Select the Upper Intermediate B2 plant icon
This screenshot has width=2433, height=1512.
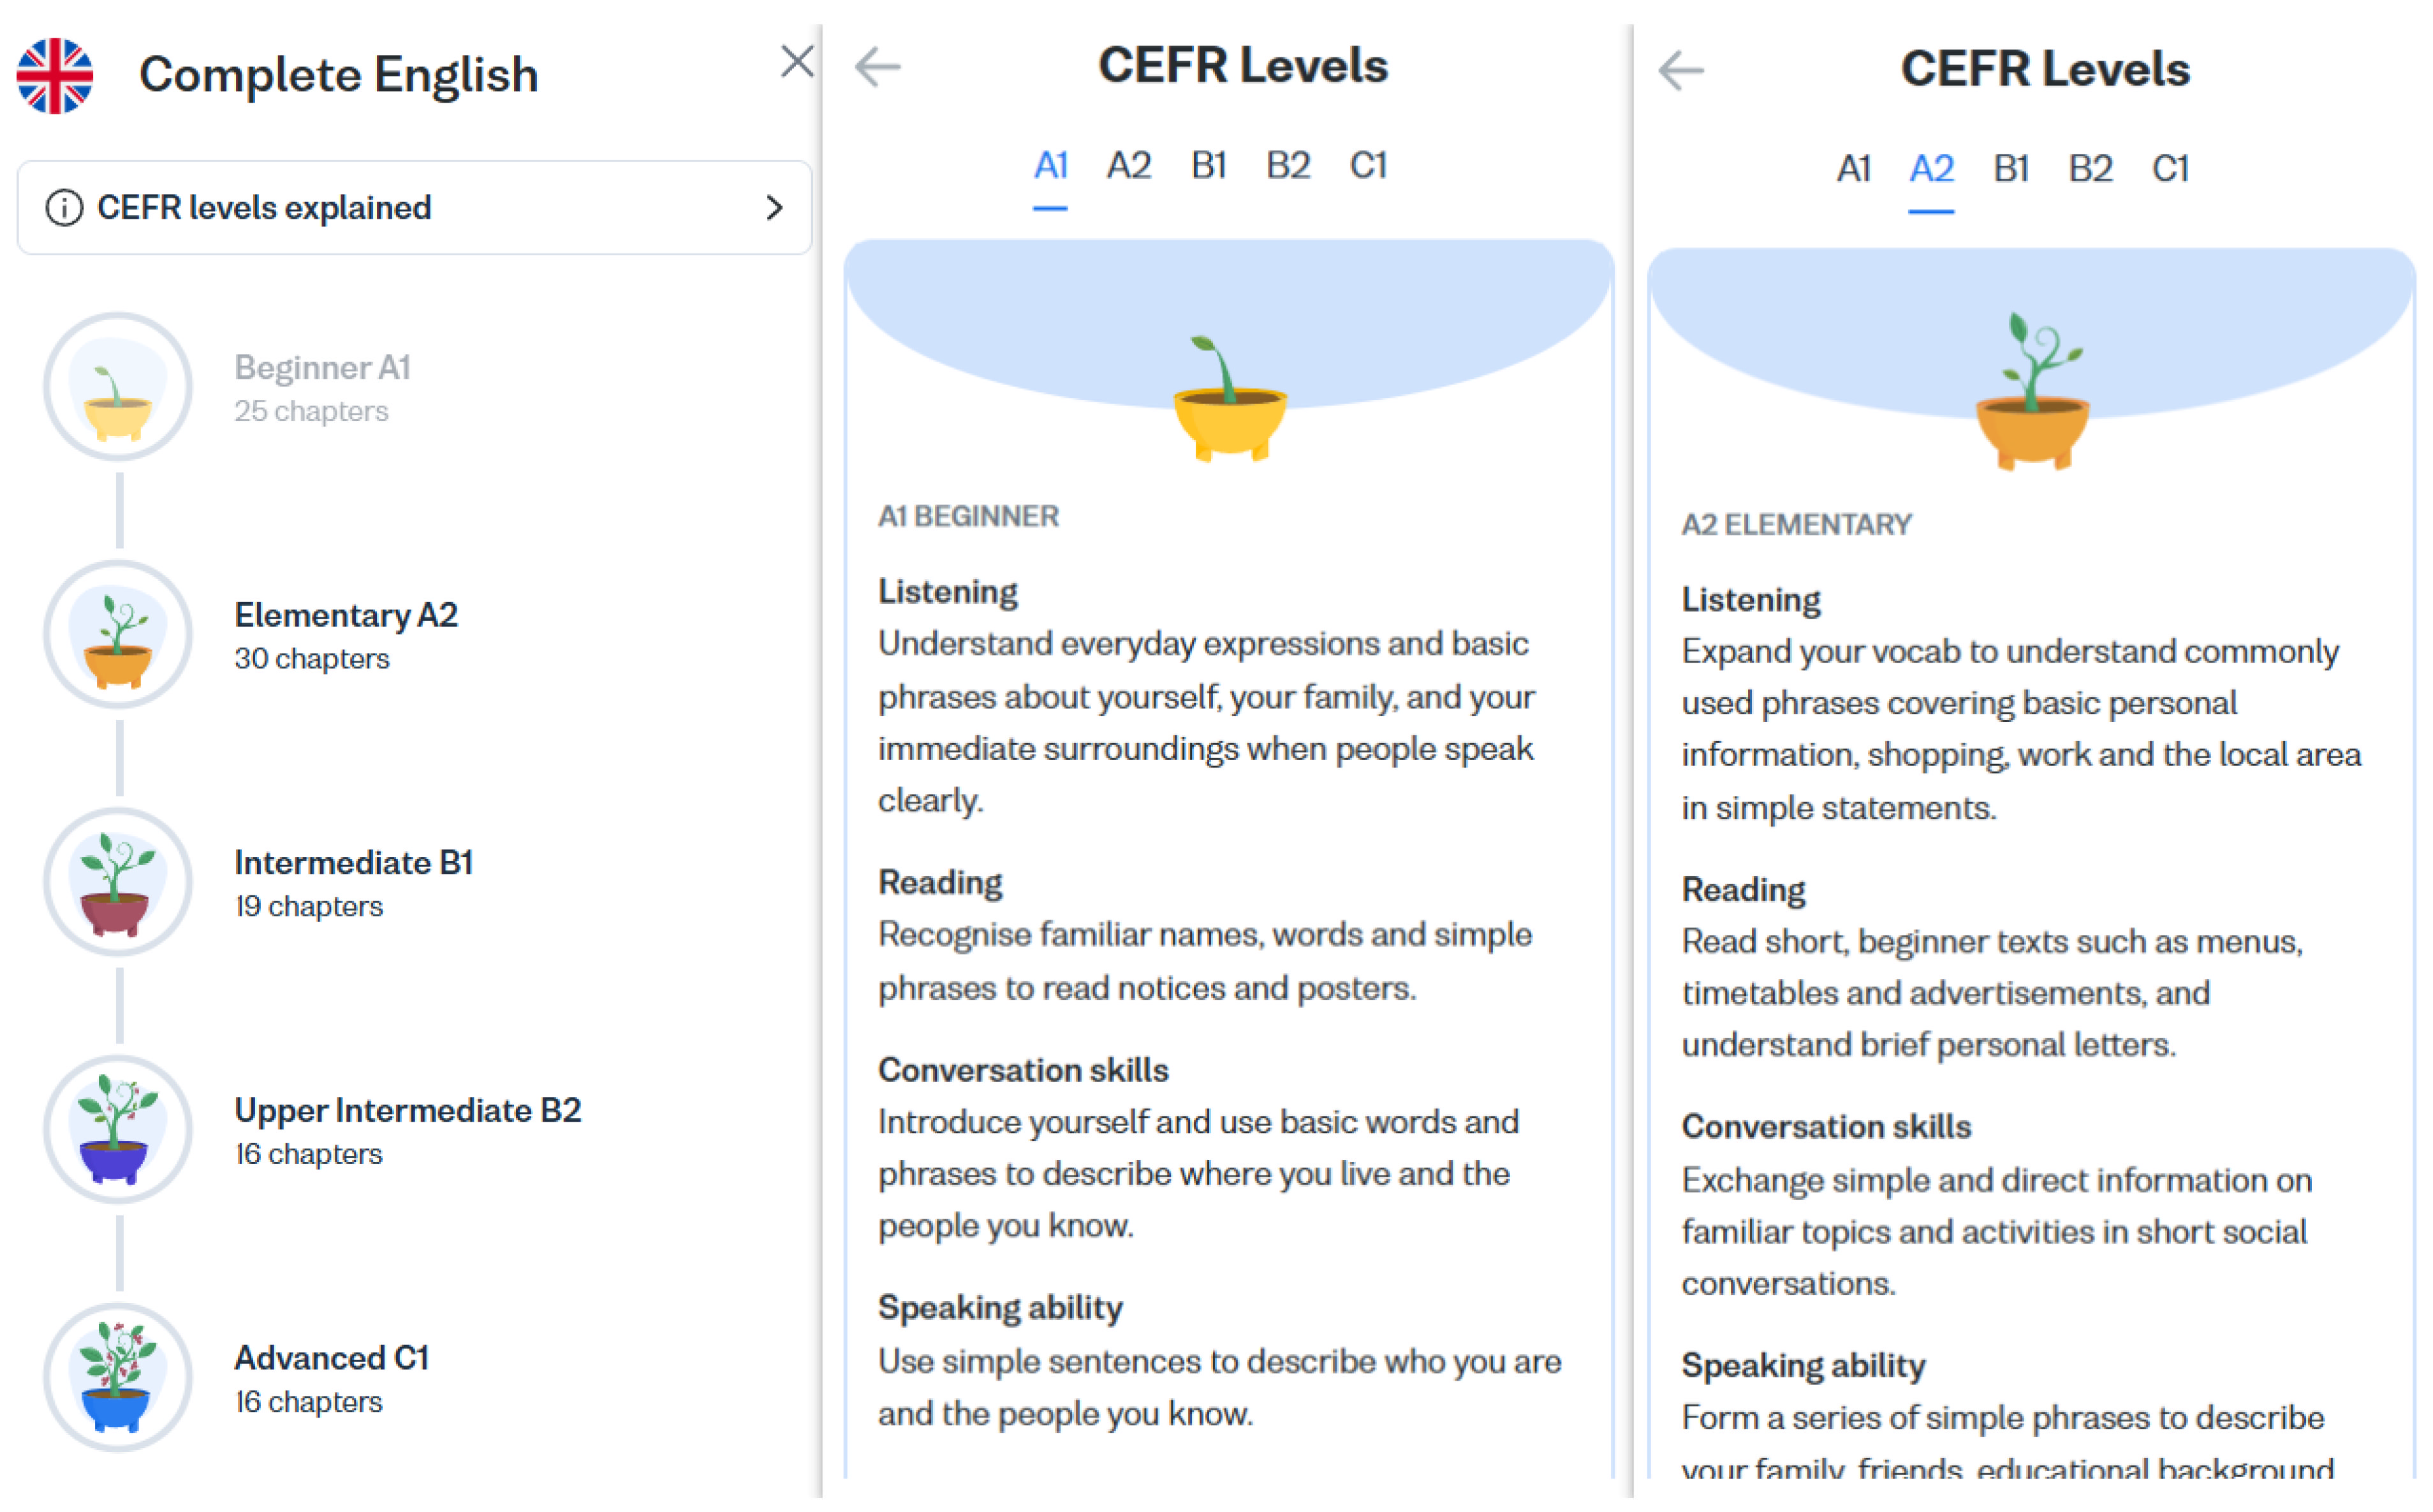tap(118, 1131)
